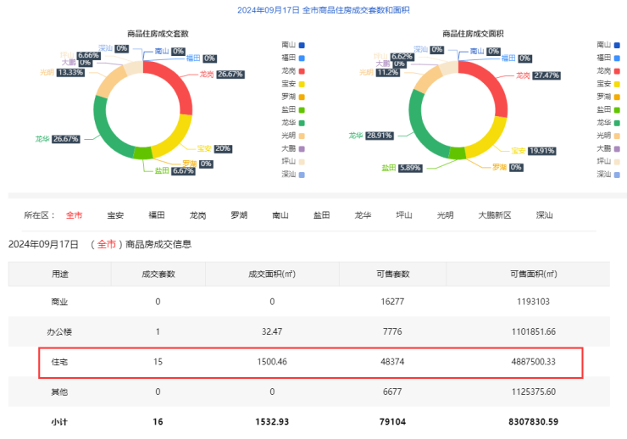This screenshot has width=627, height=439.
Task: Select the 住宅 row label in the table
Action: tap(60, 361)
